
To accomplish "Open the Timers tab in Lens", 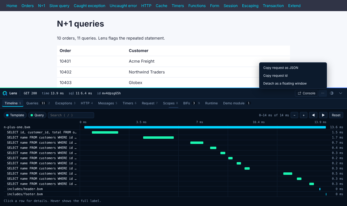I will [129, 103].
